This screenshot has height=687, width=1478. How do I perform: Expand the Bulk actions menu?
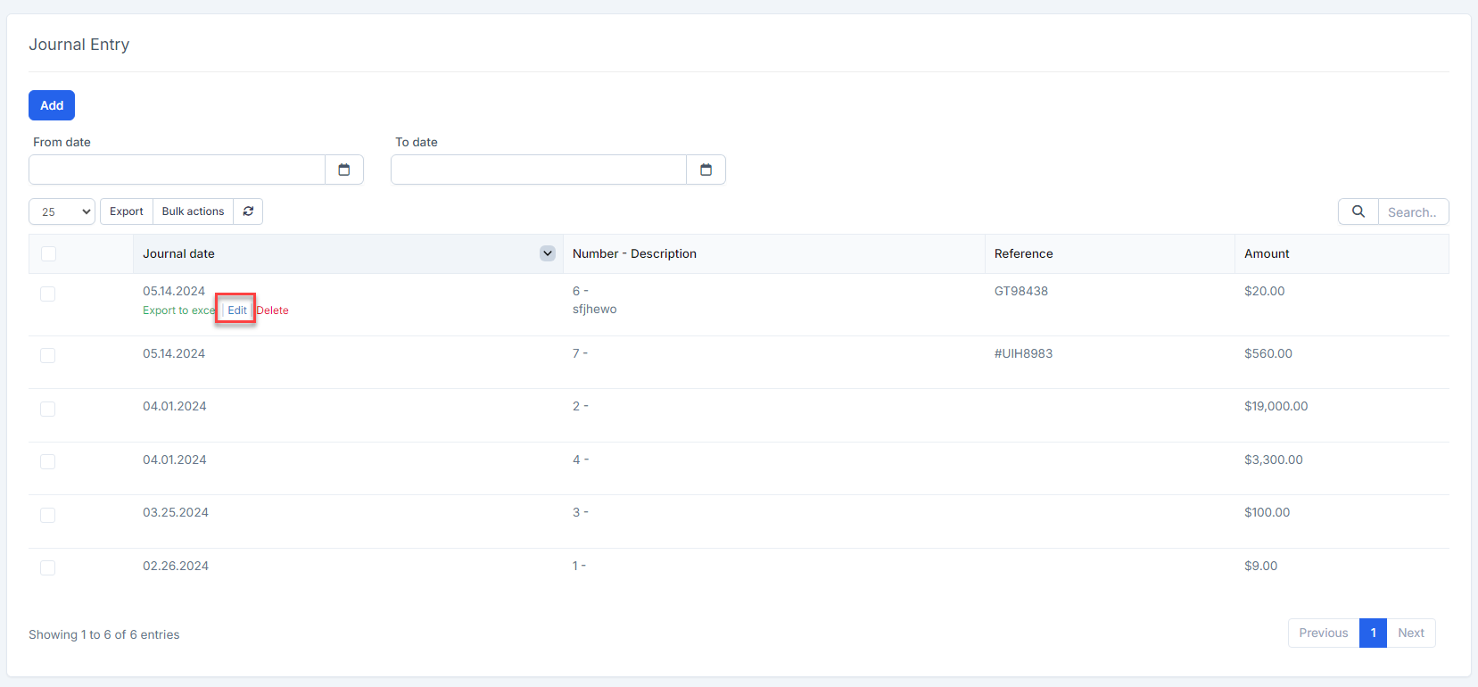[x=193, y=211]
